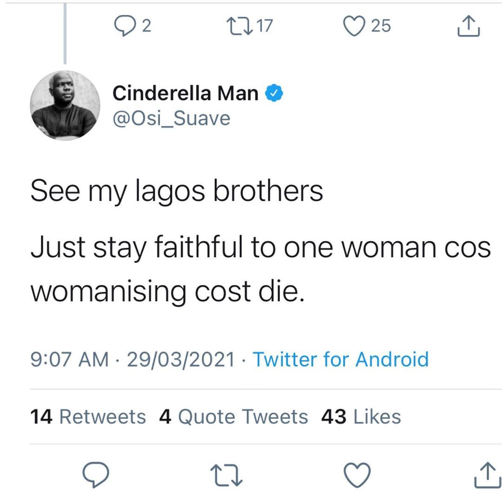Like the Cinderella Man tweet
Viewport: 502px width, 502px height.
(357, 475)
